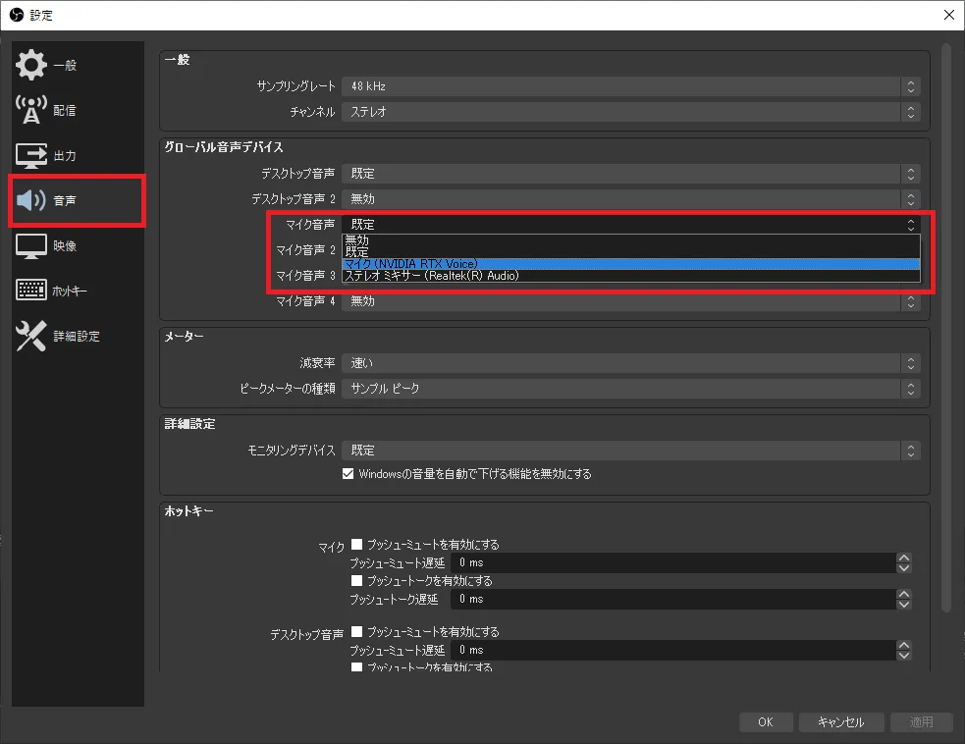Switch to the 出力 tab label
The width and height of the screenshot is (965, 744).
[x=65, y=156]
